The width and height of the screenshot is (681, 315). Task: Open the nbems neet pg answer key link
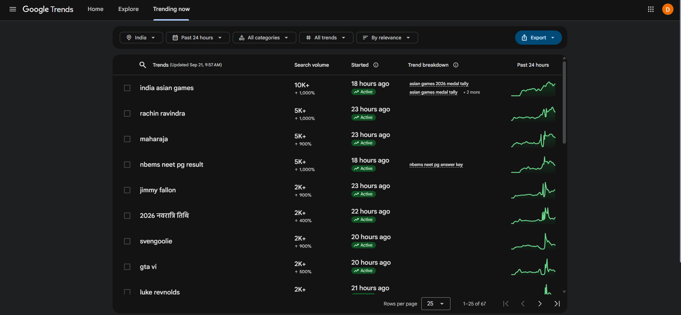(x=436, y=165)
